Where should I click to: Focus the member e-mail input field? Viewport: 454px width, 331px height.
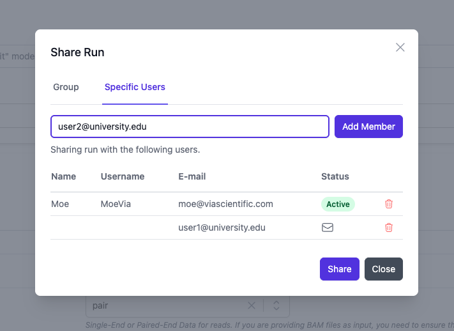pyautogui.click(x=190, y=127)
